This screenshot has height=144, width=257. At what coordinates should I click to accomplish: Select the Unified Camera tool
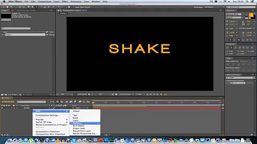(x=20, y=7)
